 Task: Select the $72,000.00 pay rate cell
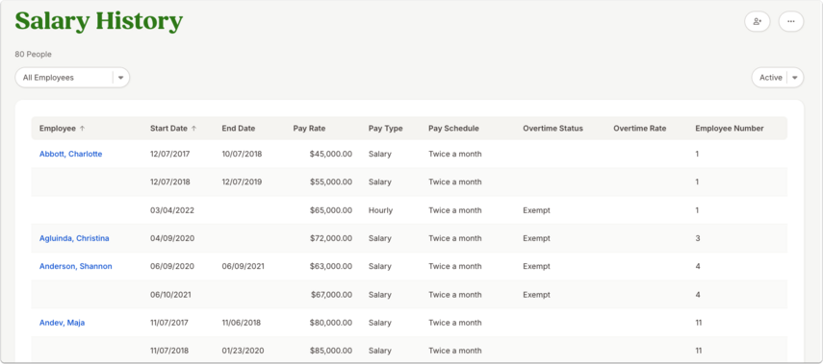click(331, 238)
